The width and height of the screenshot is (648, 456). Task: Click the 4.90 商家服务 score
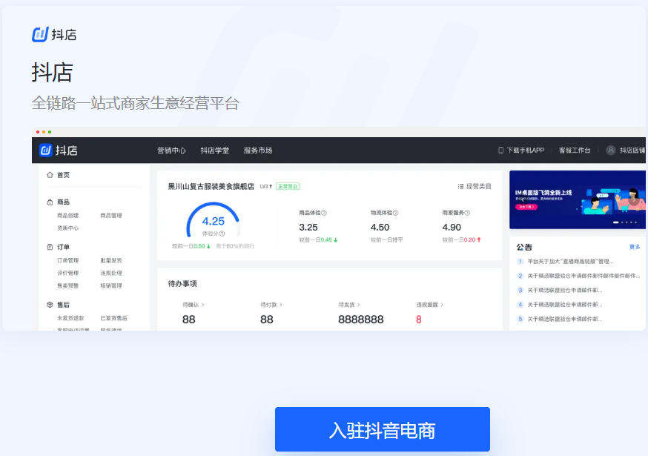(452, 228)
